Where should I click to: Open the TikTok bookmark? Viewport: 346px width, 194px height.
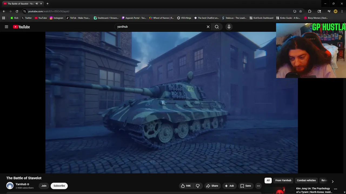coord(78,18)
